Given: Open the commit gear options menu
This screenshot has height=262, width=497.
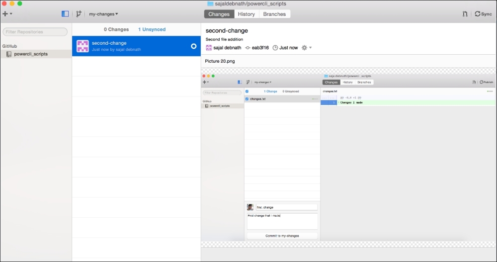Looking at the screenshot, I should pos(306,48).
